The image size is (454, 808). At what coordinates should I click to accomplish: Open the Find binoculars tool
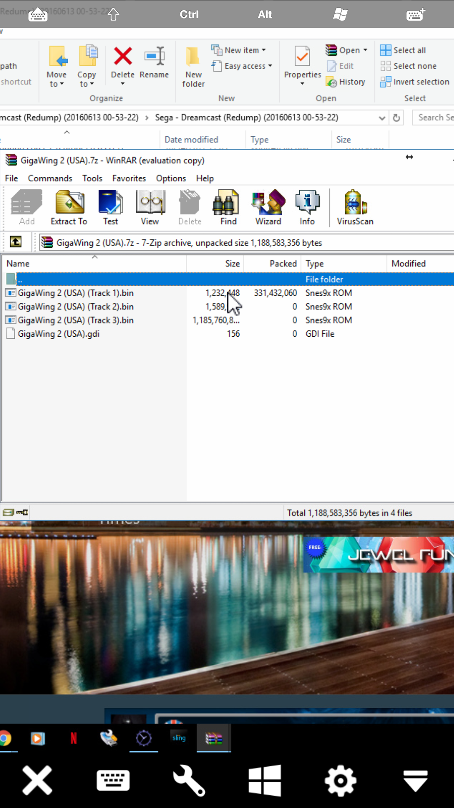point(228,207)
